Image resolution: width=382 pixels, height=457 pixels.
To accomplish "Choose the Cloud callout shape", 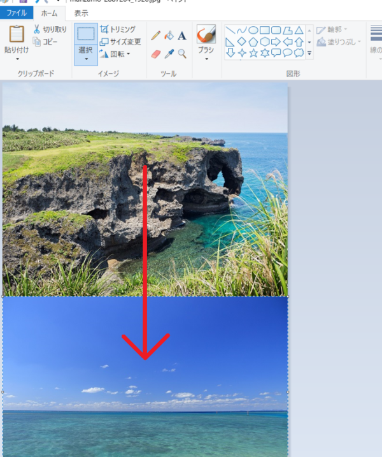I will pyautogui.click(x=299, y=53).
